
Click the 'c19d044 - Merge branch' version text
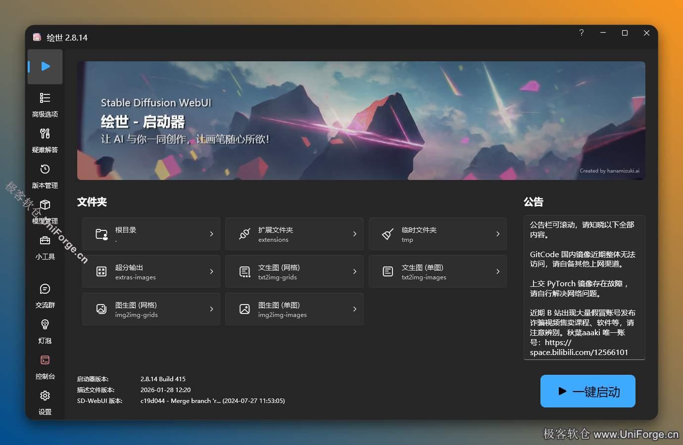point(212,401)
